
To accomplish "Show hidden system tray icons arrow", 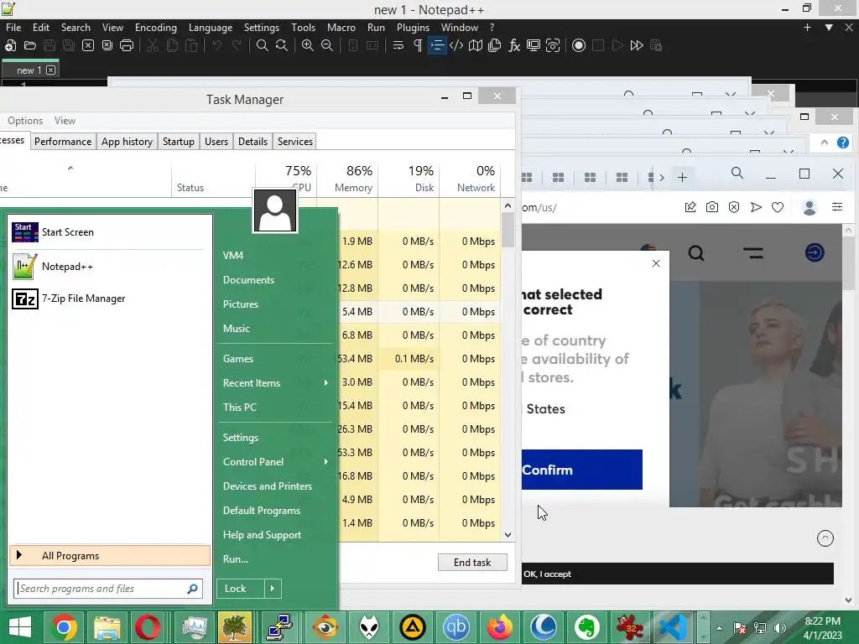I will [719, 628].
